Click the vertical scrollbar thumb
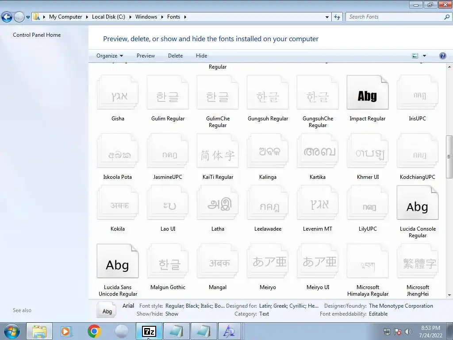 point(449,157)
